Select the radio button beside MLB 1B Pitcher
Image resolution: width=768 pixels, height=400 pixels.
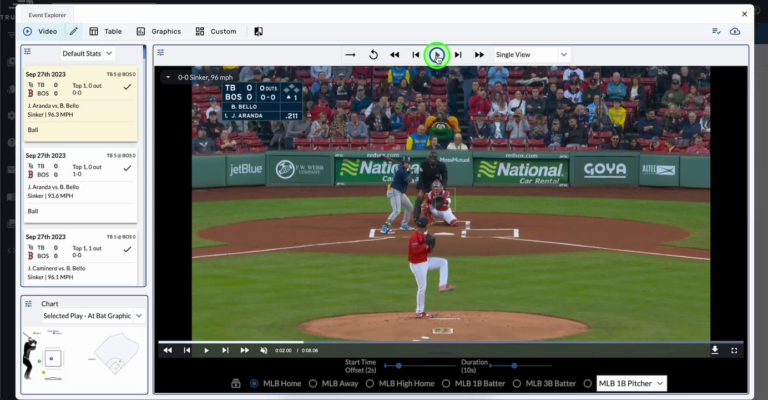click(588, 383)
